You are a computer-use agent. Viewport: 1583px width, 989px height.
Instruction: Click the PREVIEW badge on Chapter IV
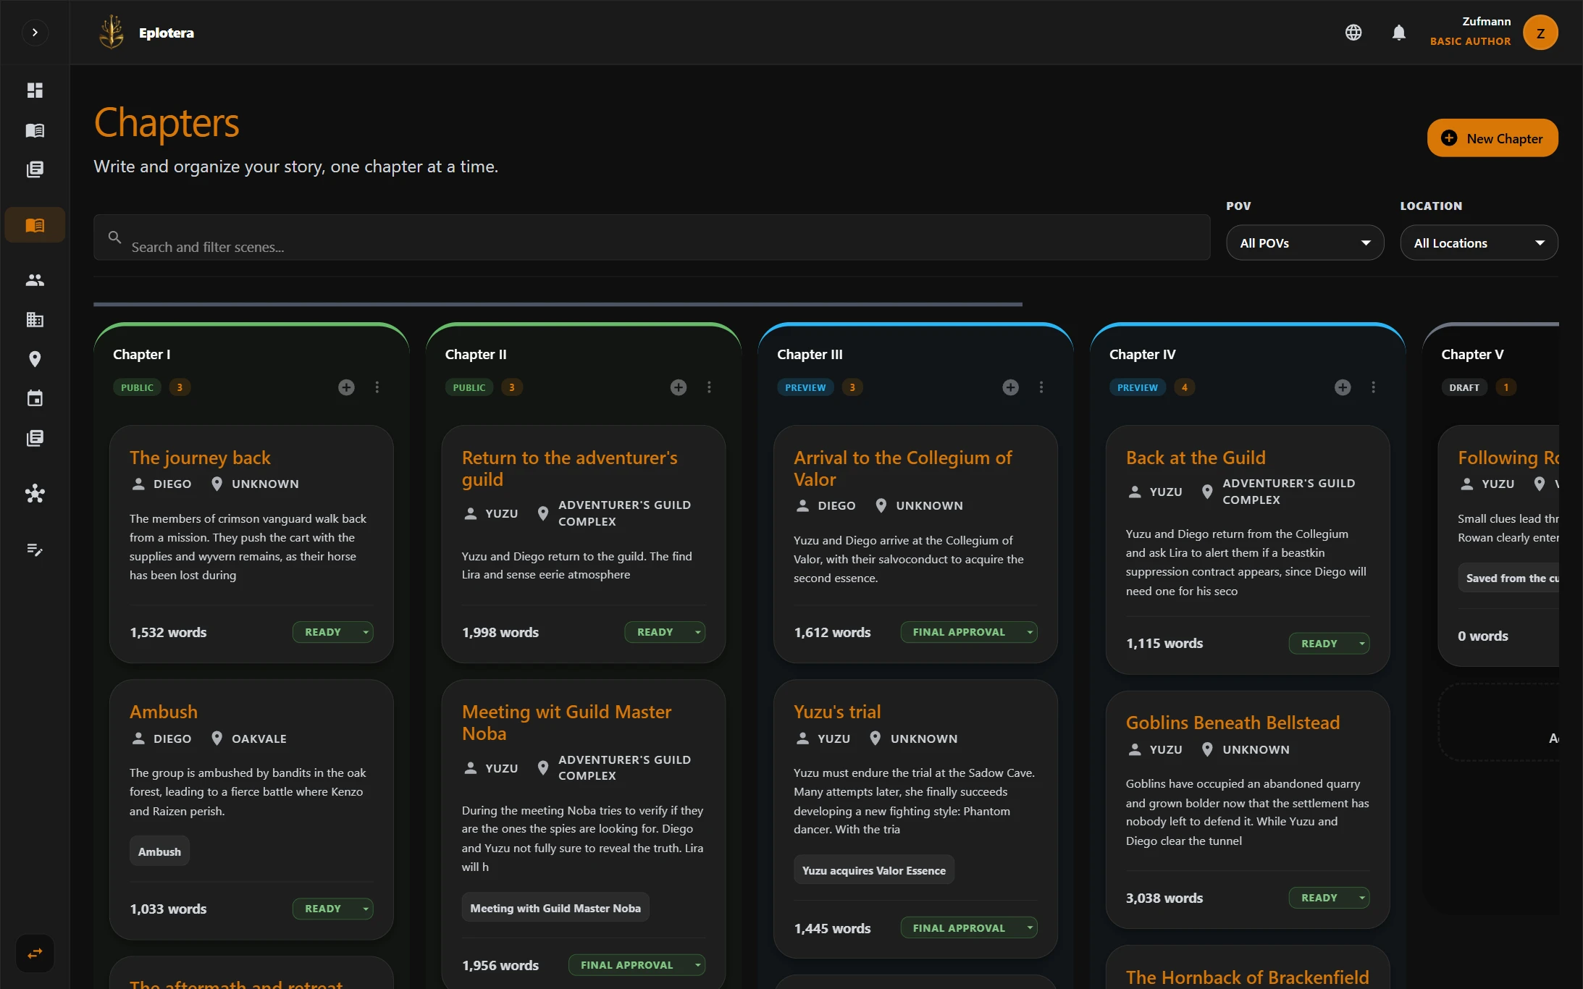pyautogui.click(x=1138, y=387)
